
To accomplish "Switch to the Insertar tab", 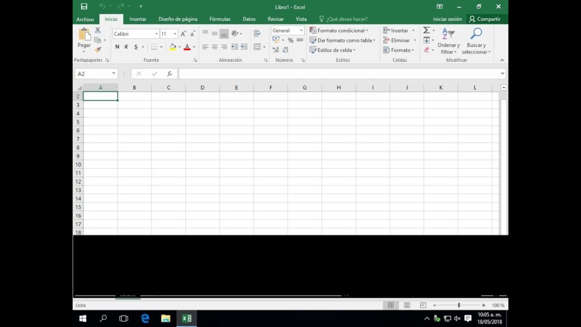I will click(137, 19).
